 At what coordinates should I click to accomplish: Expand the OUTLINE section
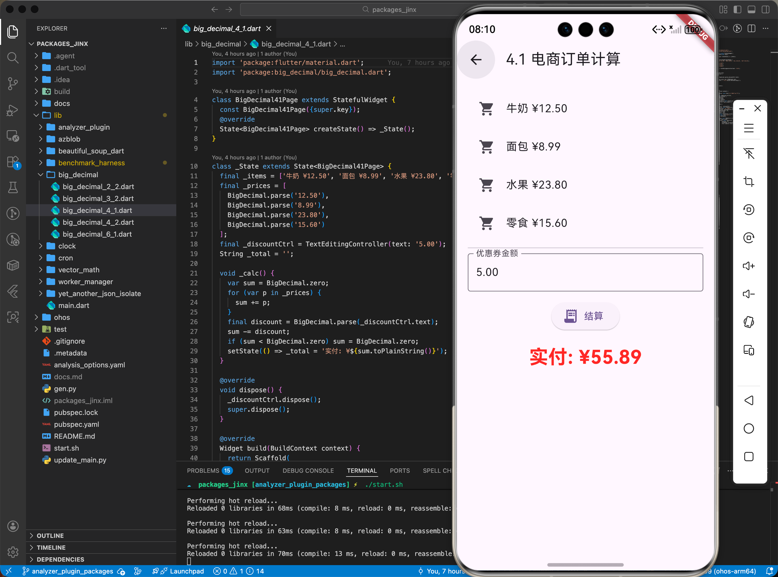(50, 535)
